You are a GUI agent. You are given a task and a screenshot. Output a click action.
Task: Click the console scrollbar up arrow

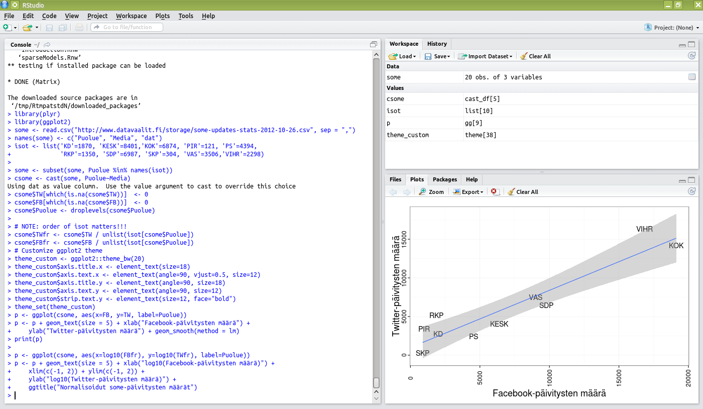pos(377,54)
